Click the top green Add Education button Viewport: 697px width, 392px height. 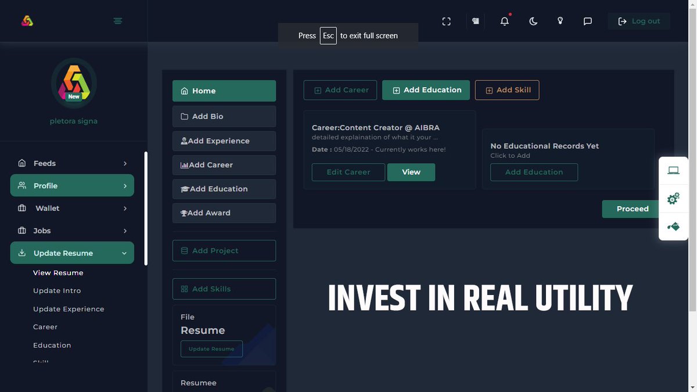(x=426, y=90)
